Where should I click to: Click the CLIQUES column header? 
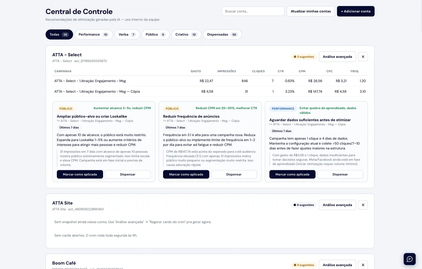coord(258,71)
